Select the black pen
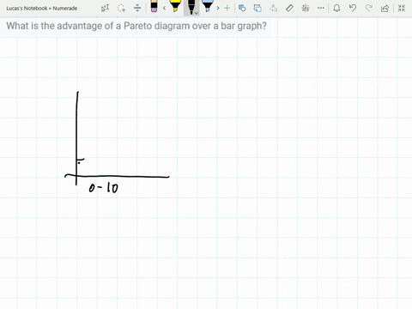Image resolution: width=412 pixels, height=309 pixels. [191, 7]
